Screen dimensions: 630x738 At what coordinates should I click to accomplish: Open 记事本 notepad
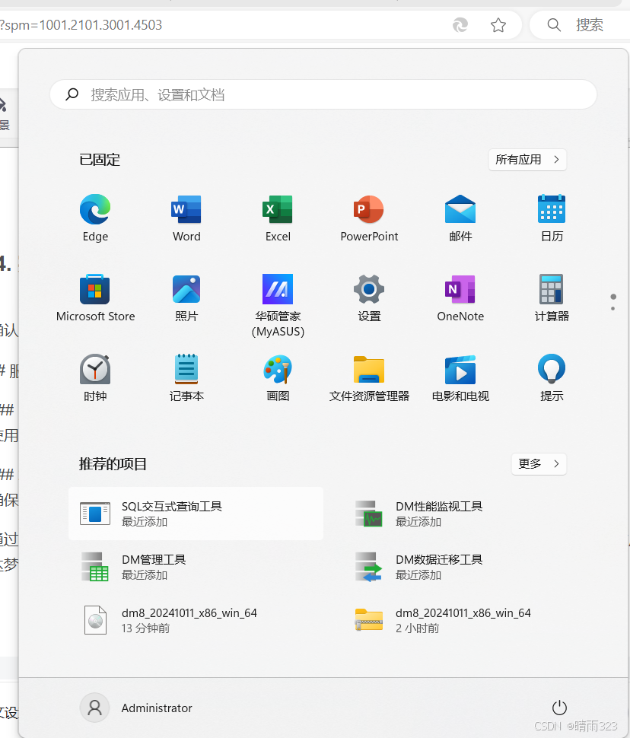coord(186,378)
